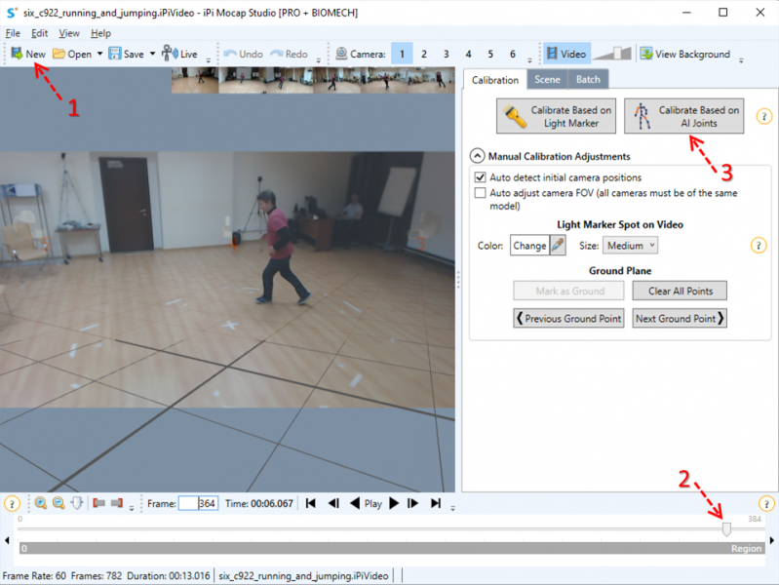Open help icon beside calibrate buttons
The height and width of the screenshot is (585, 779).
[x=763, y=117]
